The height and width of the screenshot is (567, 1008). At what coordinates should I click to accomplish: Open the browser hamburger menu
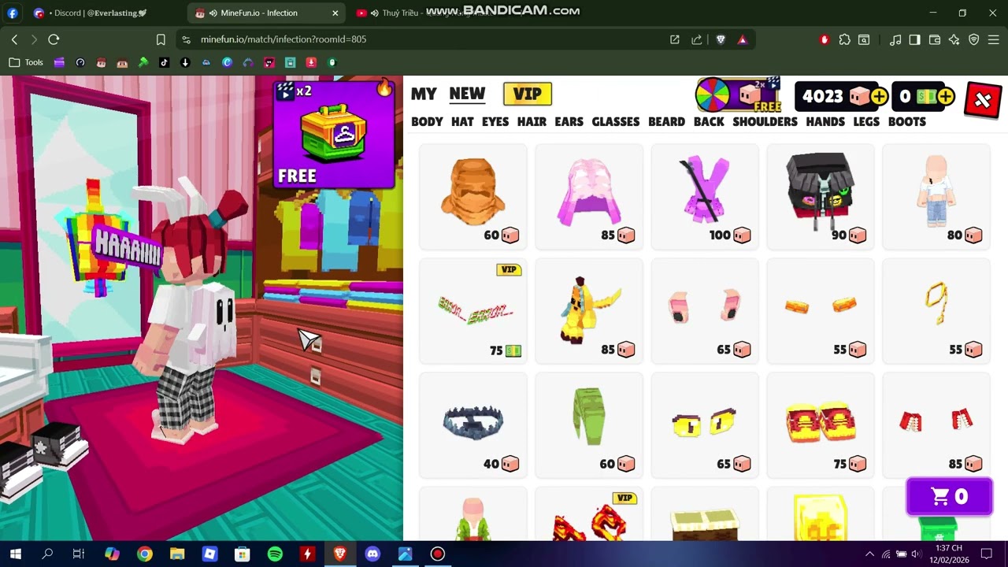[993, 39]
